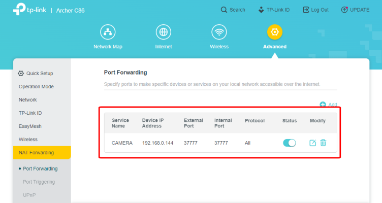Open Quick Setup in sidebar
Image resolution: width=382 pixels, height=203 pixels.
click(x=36, y=73)
